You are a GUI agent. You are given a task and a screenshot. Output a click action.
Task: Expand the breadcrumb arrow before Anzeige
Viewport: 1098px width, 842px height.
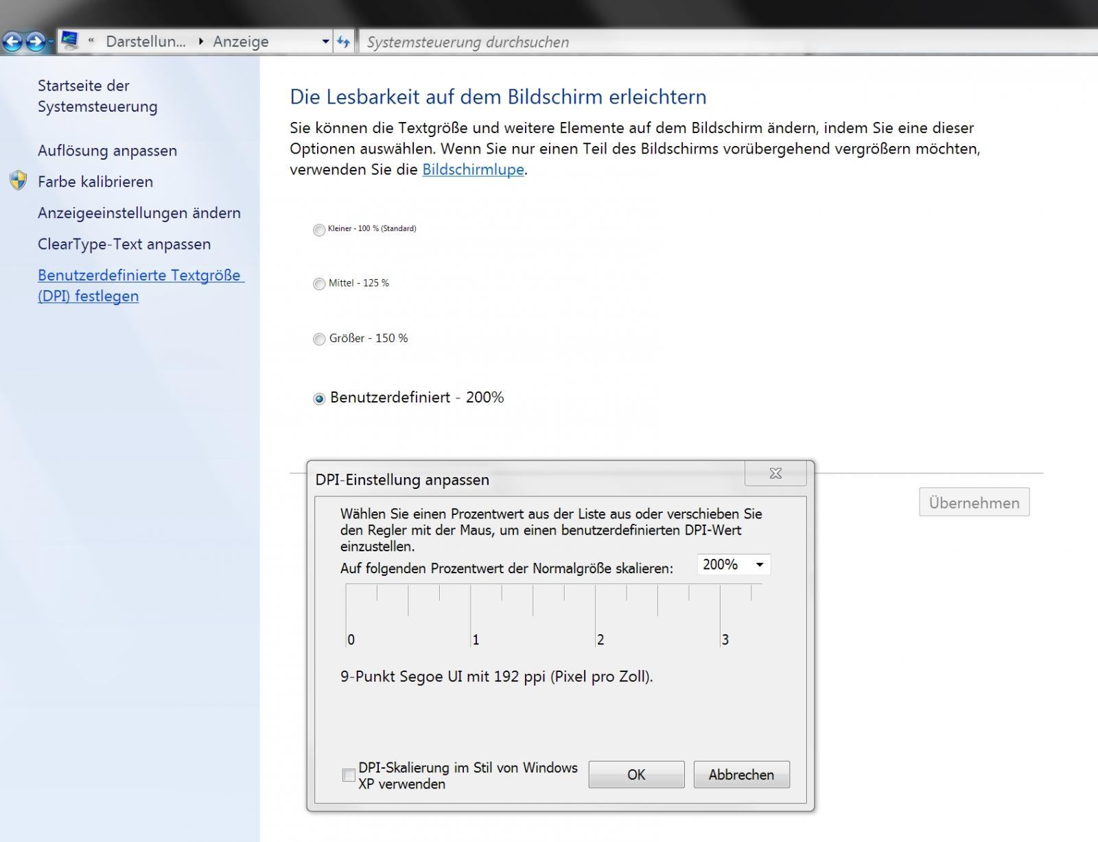tap(201, 41)
